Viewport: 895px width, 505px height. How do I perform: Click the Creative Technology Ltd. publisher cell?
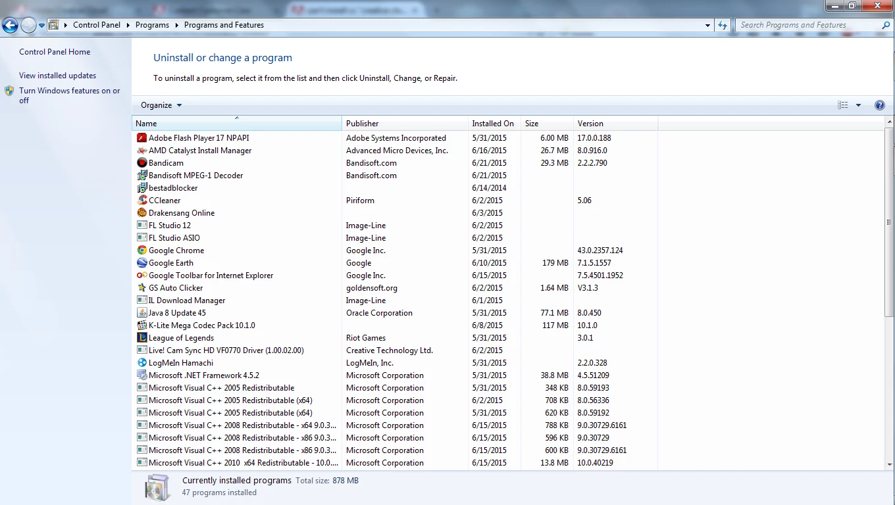point(390,350)
